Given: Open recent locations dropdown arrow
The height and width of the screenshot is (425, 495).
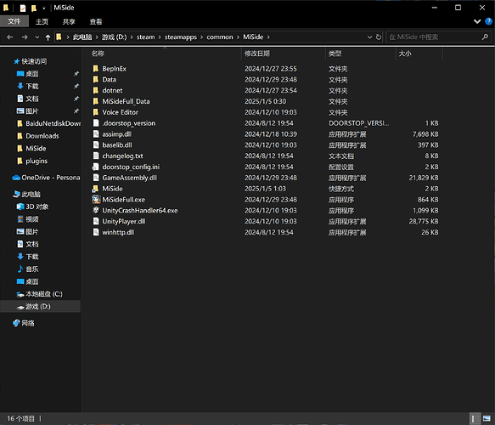Looking at the screenshot, I should tap(37, 37).
